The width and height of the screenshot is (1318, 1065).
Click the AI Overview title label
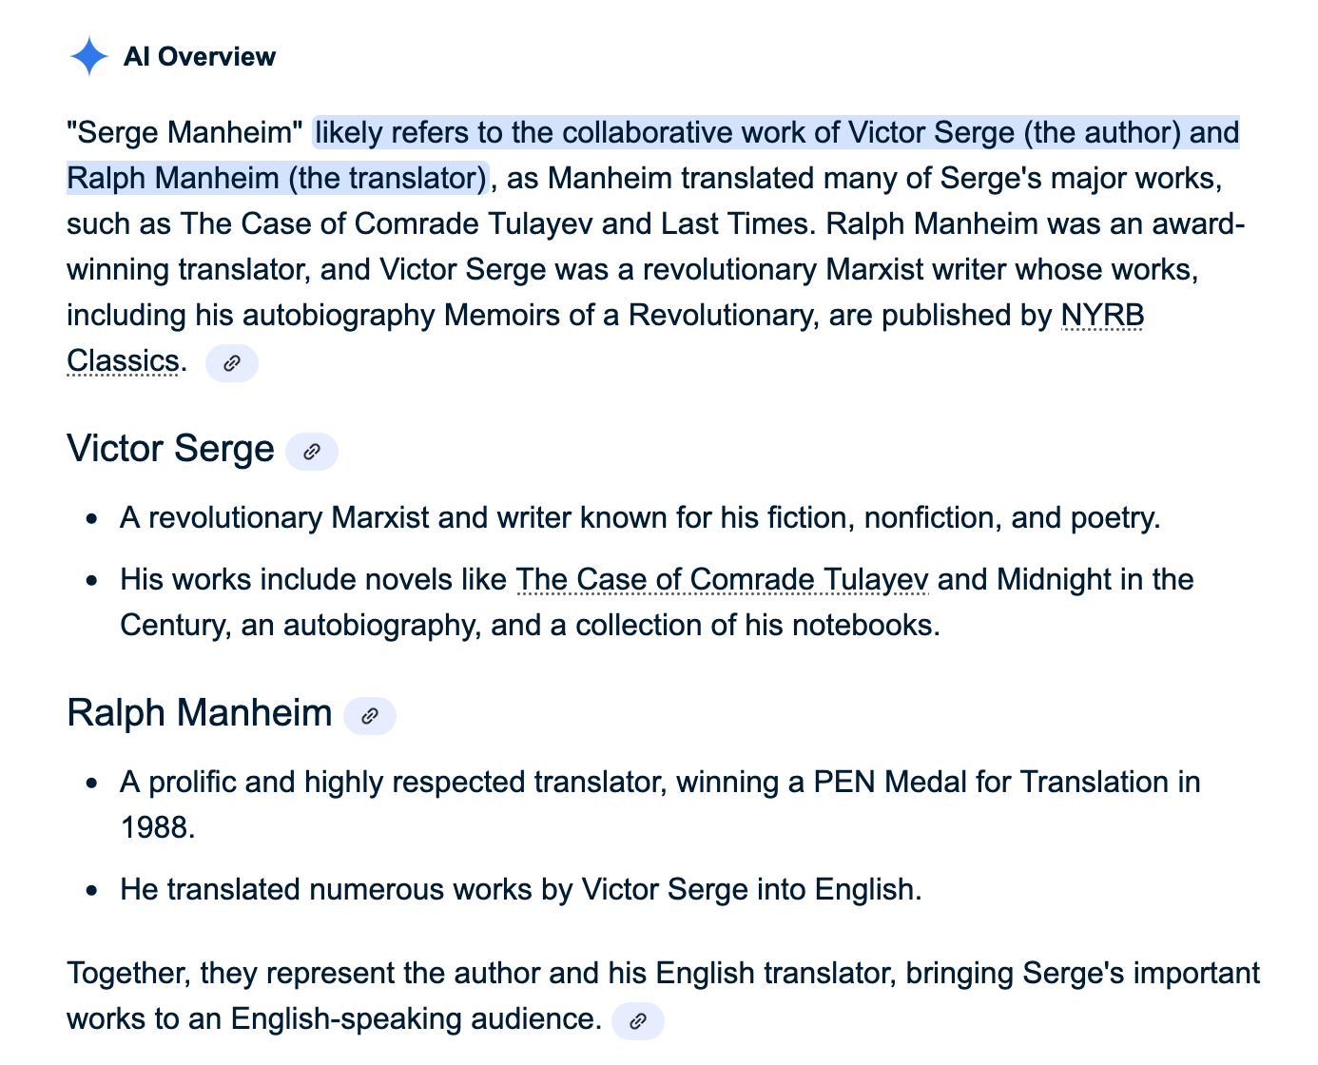pos(200,57)
